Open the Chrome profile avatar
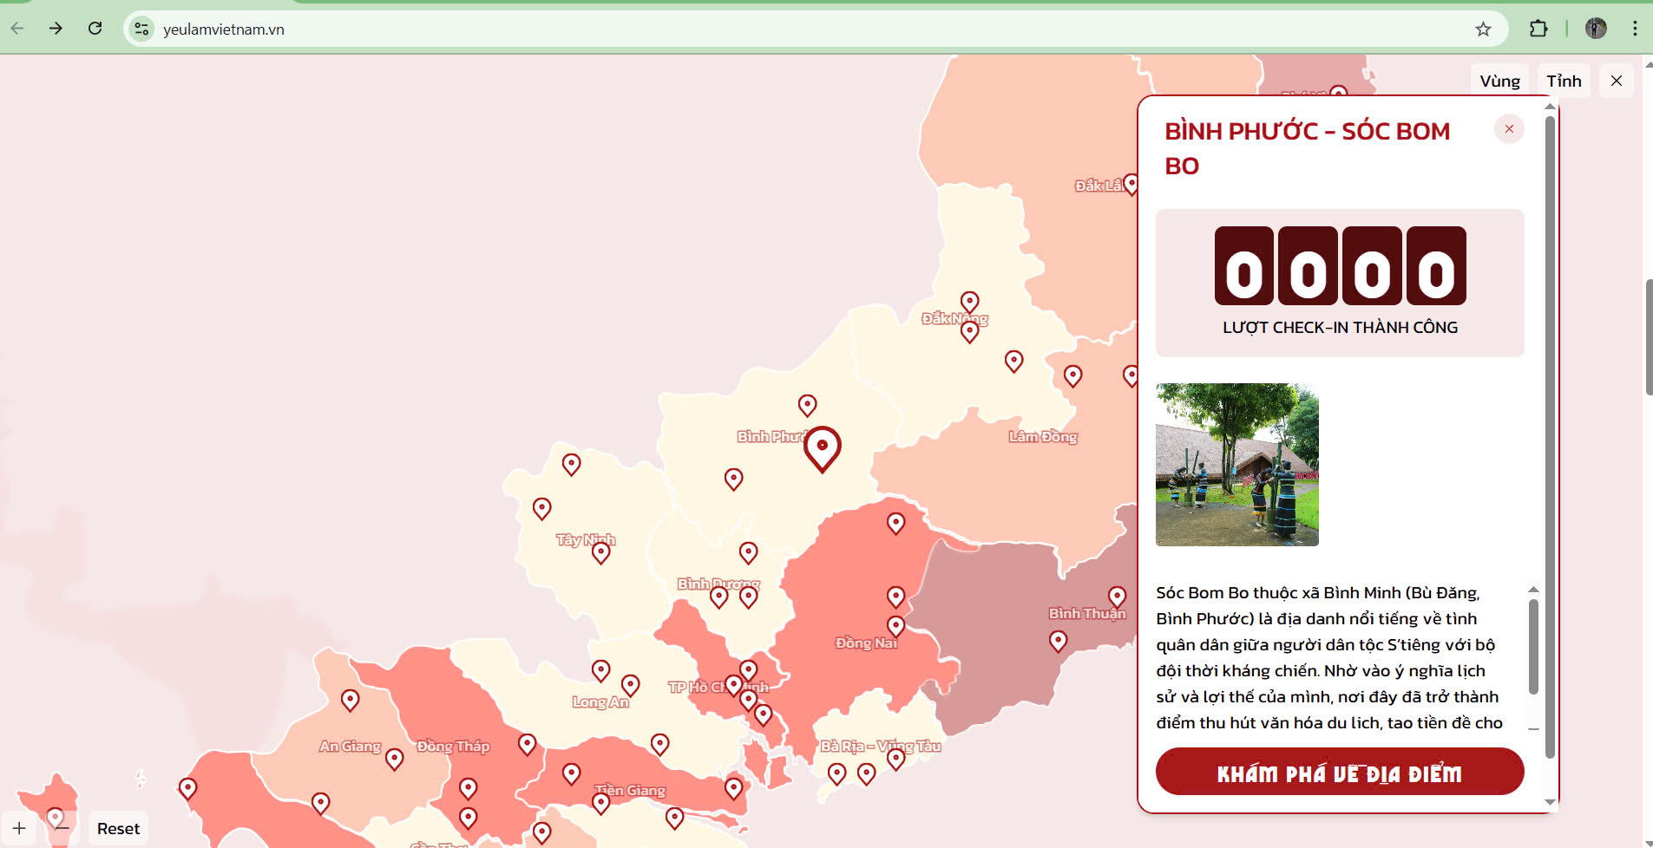1653x848 pixels. point(1596,29)
